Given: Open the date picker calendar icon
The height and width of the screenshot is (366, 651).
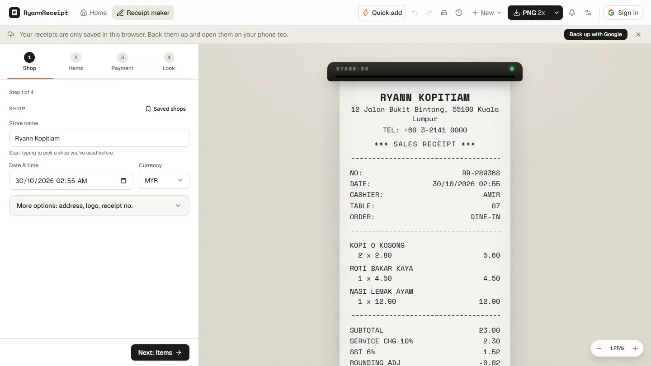Looking at the screenshot, I should pyautogui.click(x=123, y=181).
